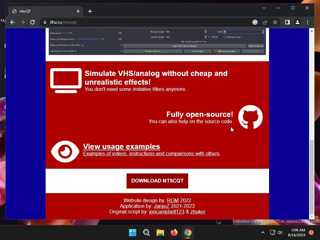The height and width of the screenshot is (240, 320).
Task: Open the Google icon in the address bar
Action: [255, 22]
